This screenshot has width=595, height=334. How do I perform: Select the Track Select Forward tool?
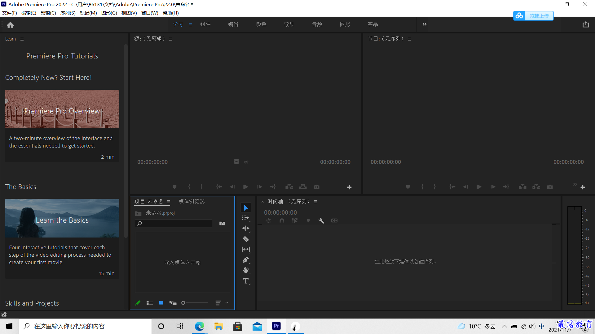[x=246, y=218]
